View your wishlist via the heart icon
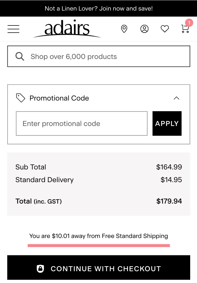The width and height of the screenshot is (197, 283). point(164,29)
